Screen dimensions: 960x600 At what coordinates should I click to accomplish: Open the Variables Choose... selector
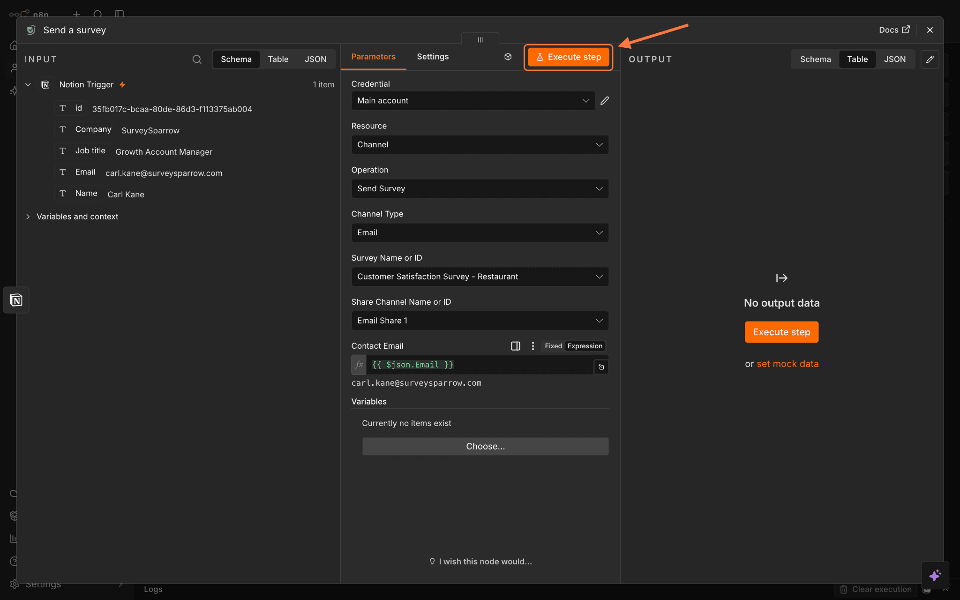point(485,447)
